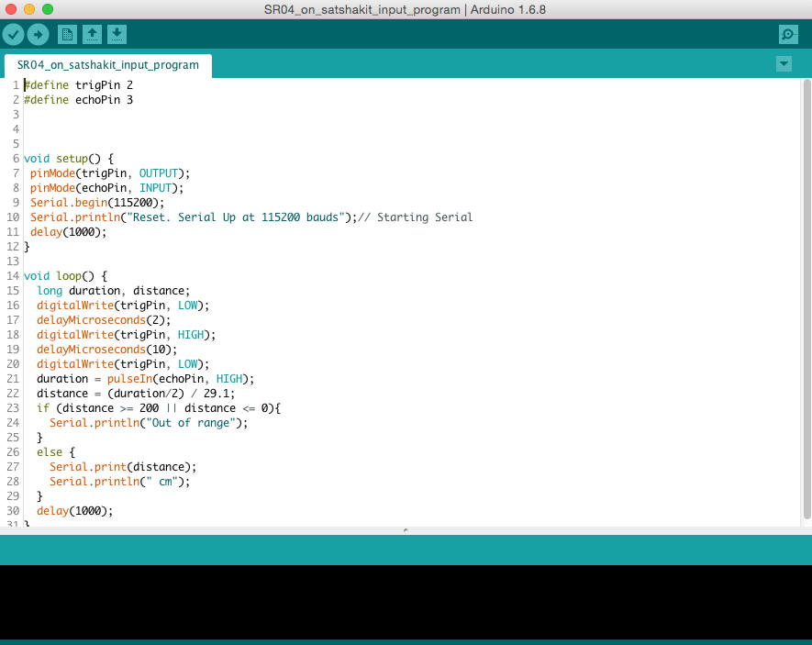Click inside the black console output area
This screenshot has width=812, height=645.
[x=406, y=602]
